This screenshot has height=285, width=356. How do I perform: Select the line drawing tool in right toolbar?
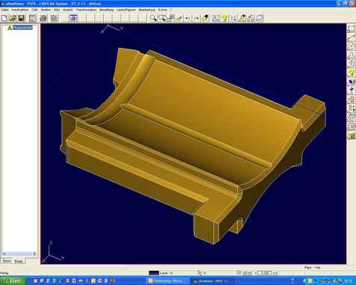coord(352,37)
